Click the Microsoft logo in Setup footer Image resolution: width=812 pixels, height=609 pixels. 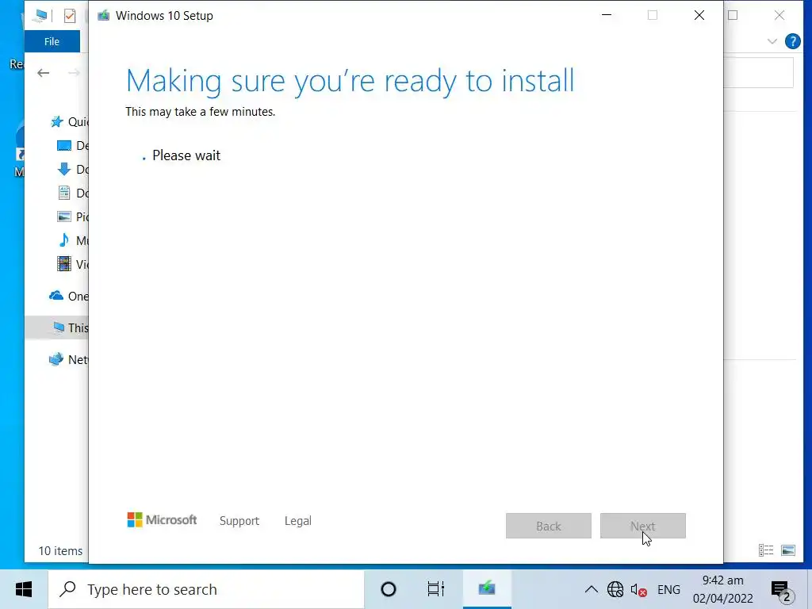pyautogui.click(x=162, y=520)
